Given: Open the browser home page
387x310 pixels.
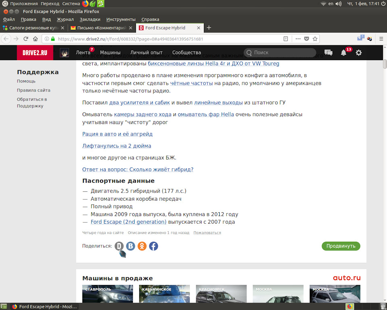Looking at the screenshot, I should point(35,39).
